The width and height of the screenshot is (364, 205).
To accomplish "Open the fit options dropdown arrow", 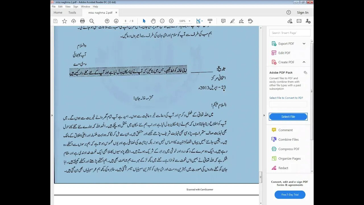I will tap(202, 21).
